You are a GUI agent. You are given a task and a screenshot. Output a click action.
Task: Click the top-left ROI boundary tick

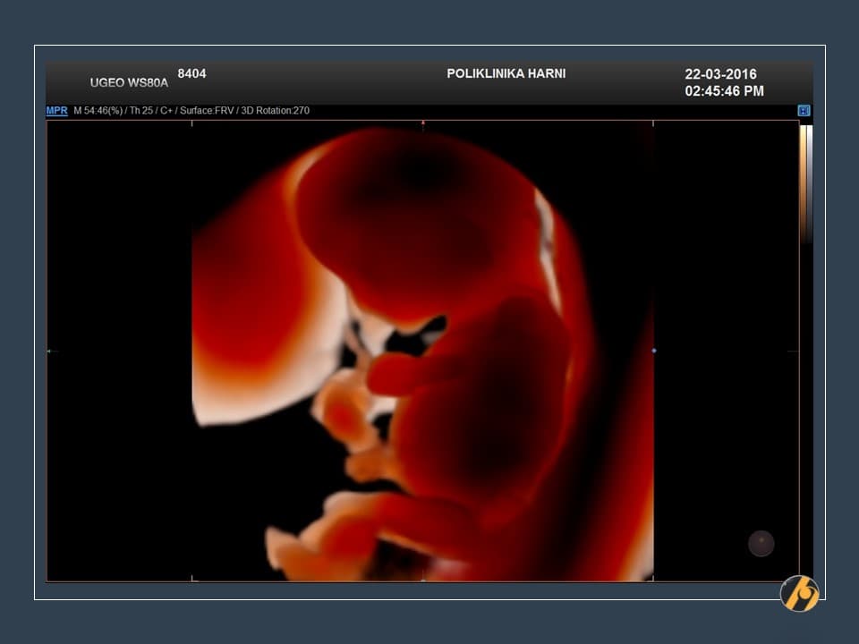click(192, 123)
